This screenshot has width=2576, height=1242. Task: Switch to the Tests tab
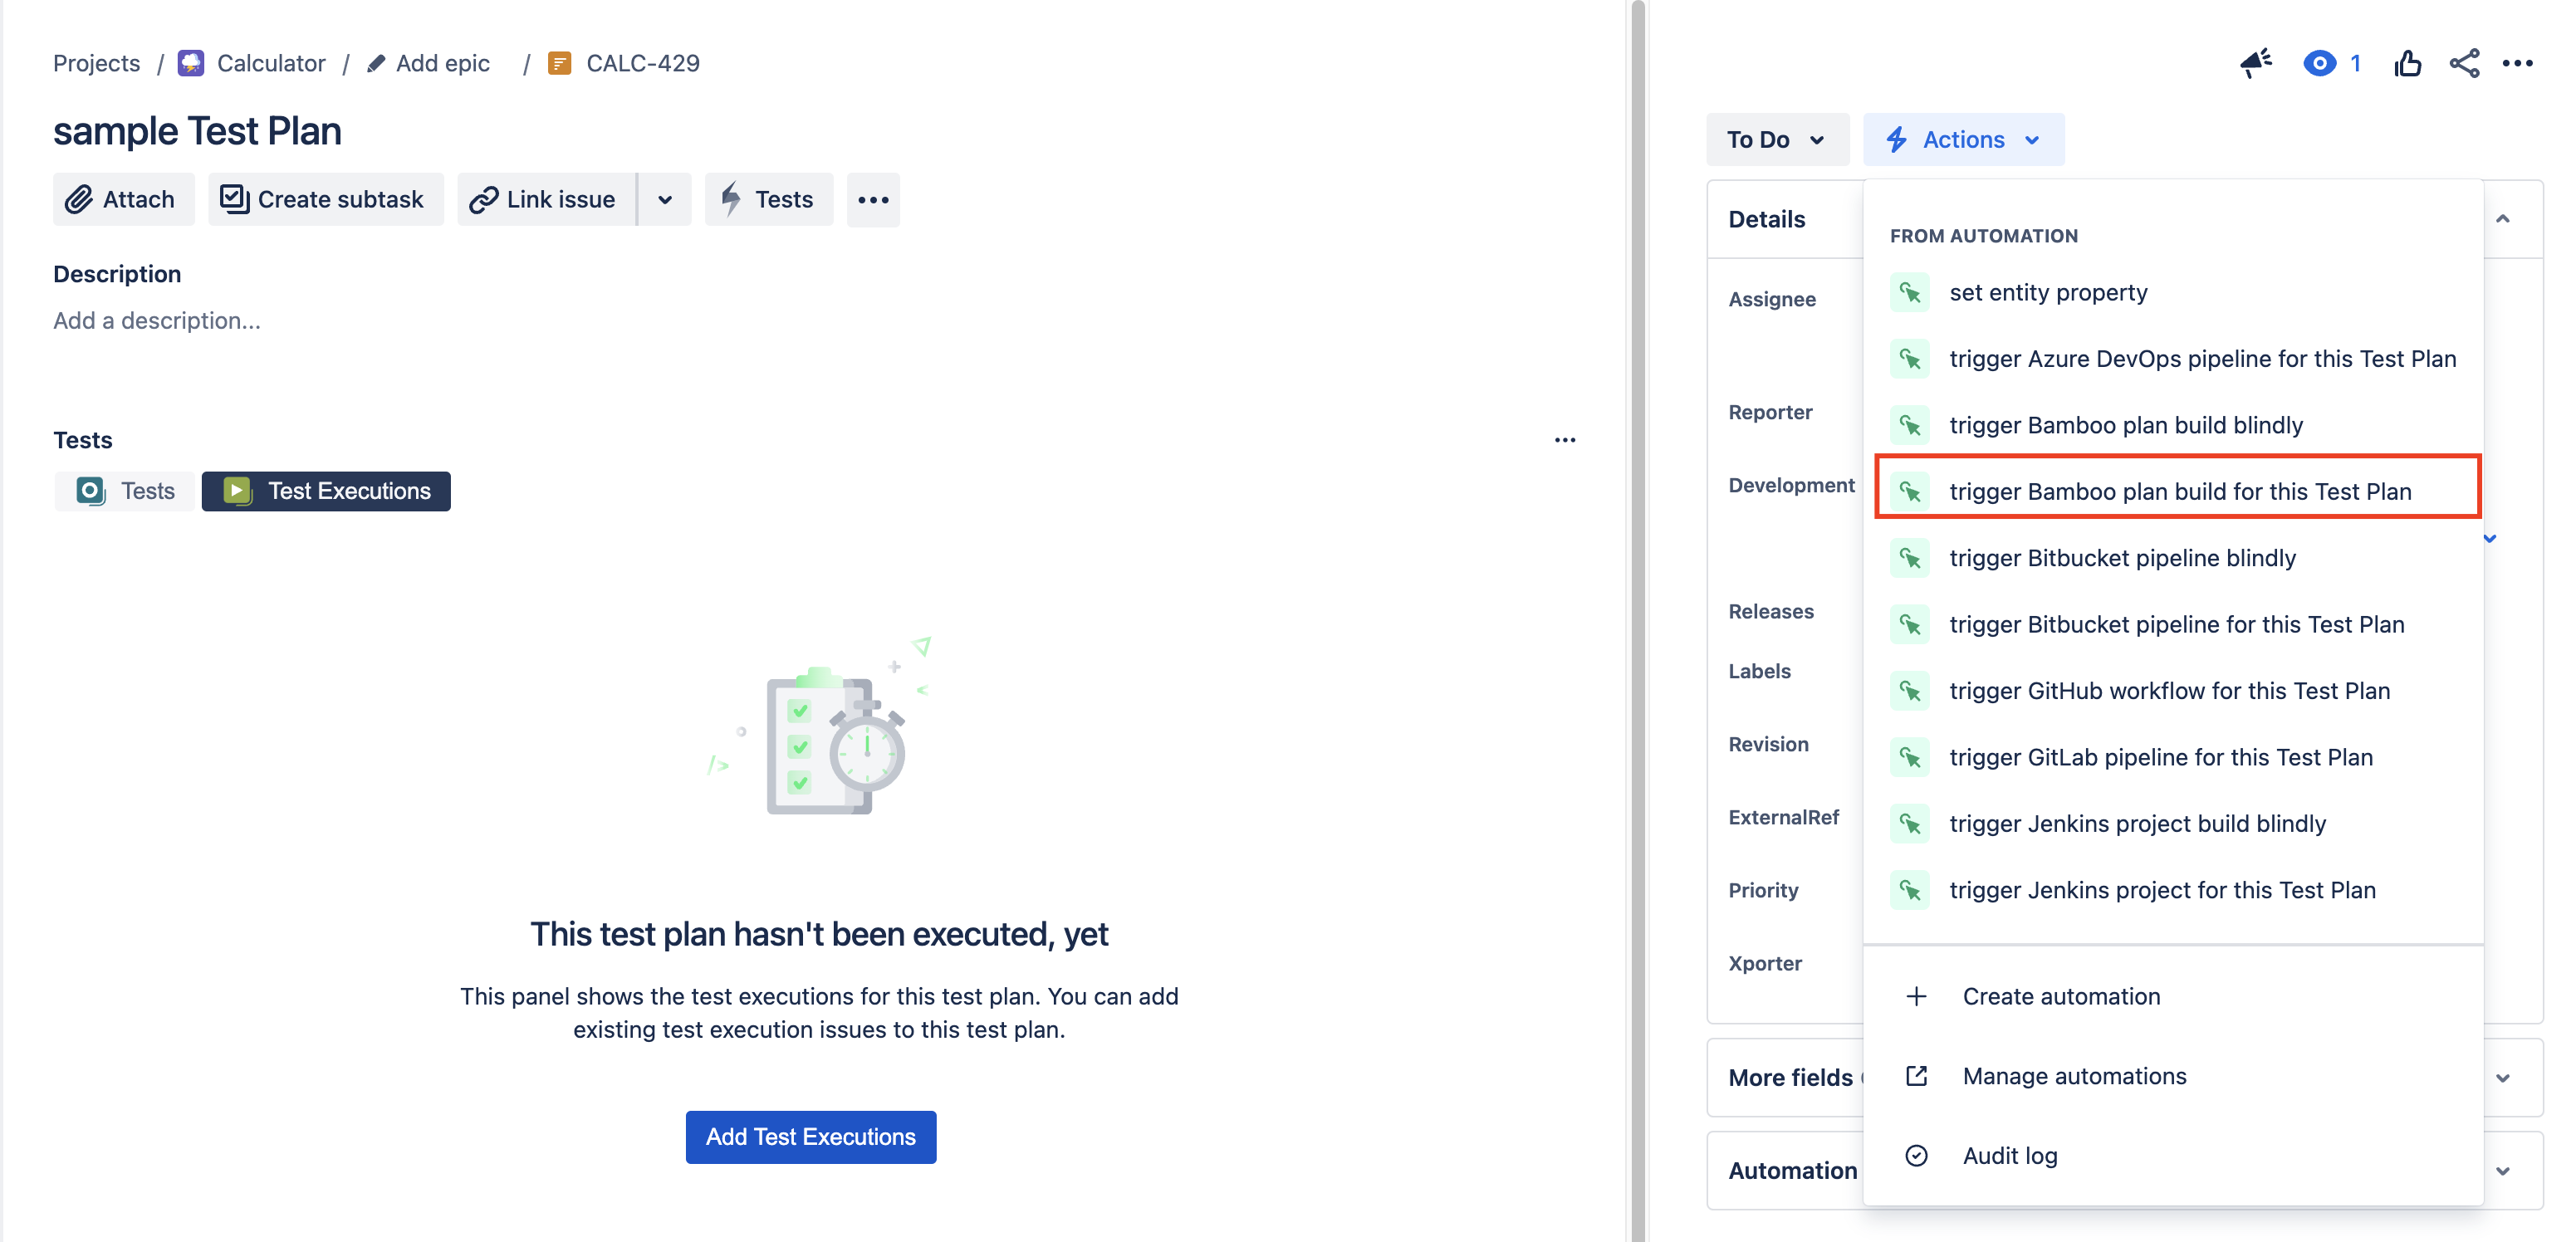tap(125, 491)
